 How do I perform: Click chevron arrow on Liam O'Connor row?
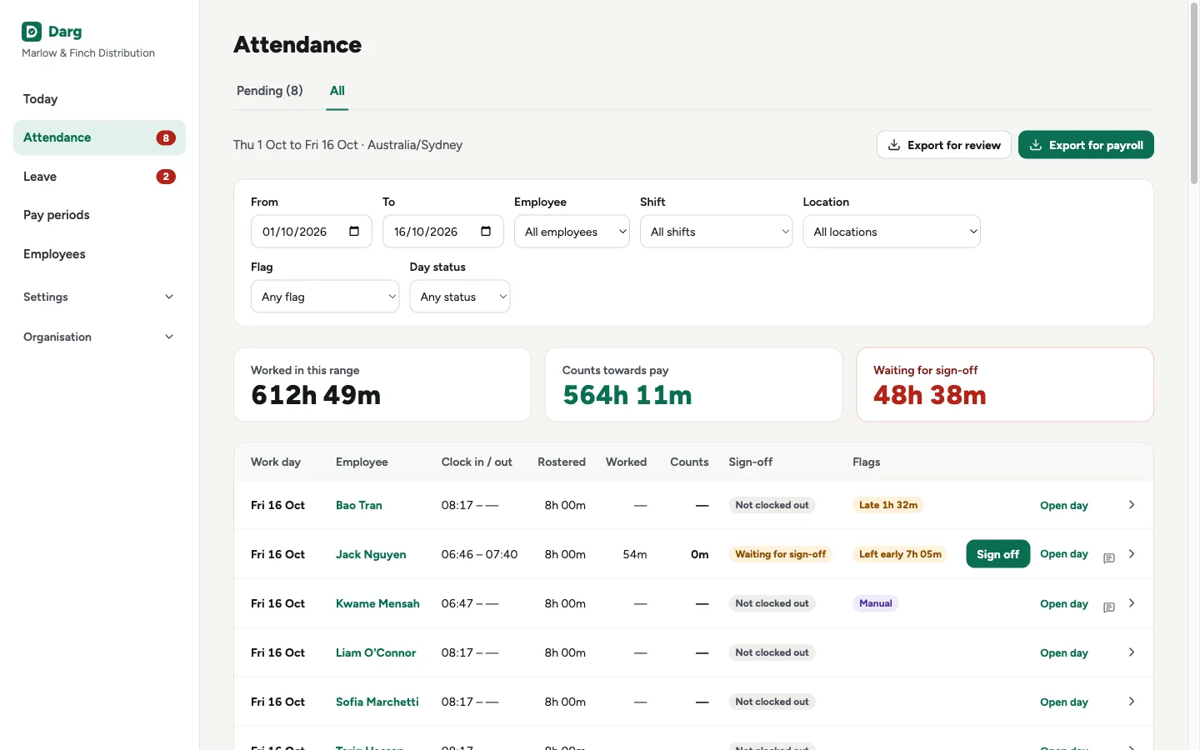tap(1132, 652)
